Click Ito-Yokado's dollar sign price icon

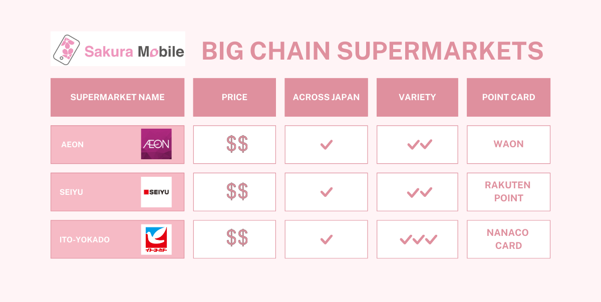point(237,237)
